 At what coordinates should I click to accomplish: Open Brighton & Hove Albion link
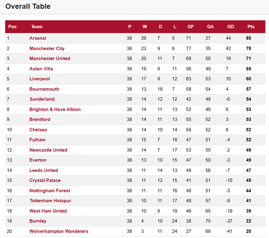pyautogui.click(x=55, y=109)
